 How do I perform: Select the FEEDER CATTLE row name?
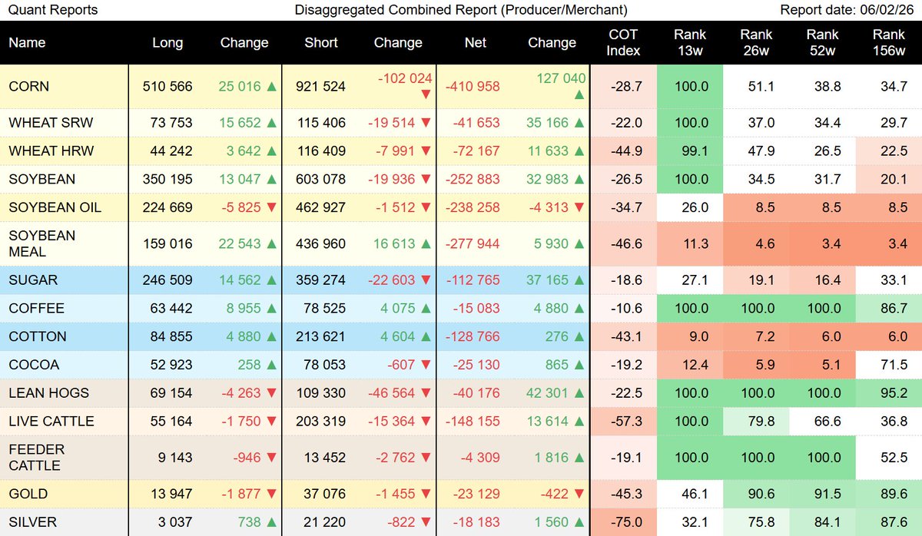[x=36, y=458]
